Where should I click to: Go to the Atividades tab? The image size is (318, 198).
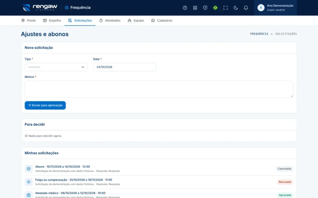(110, 20)
